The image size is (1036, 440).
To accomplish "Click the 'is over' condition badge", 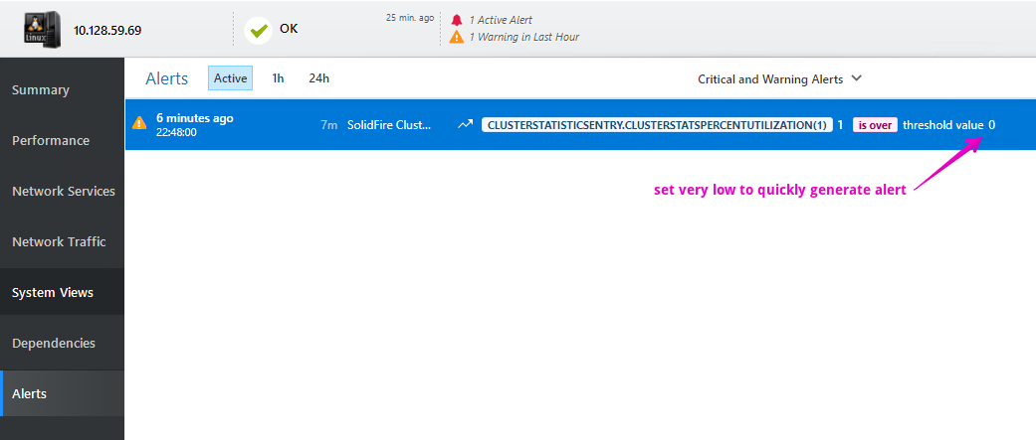I will (x=875, y=125).
